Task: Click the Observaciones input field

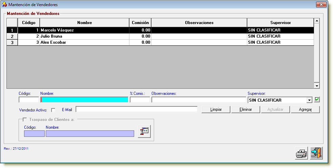Action: click(199, 100)
